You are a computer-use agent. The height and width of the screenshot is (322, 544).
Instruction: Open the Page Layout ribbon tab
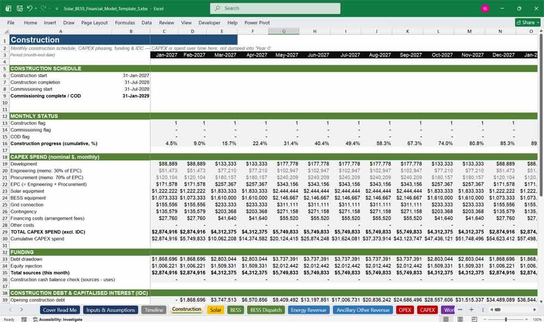[94, 22]
